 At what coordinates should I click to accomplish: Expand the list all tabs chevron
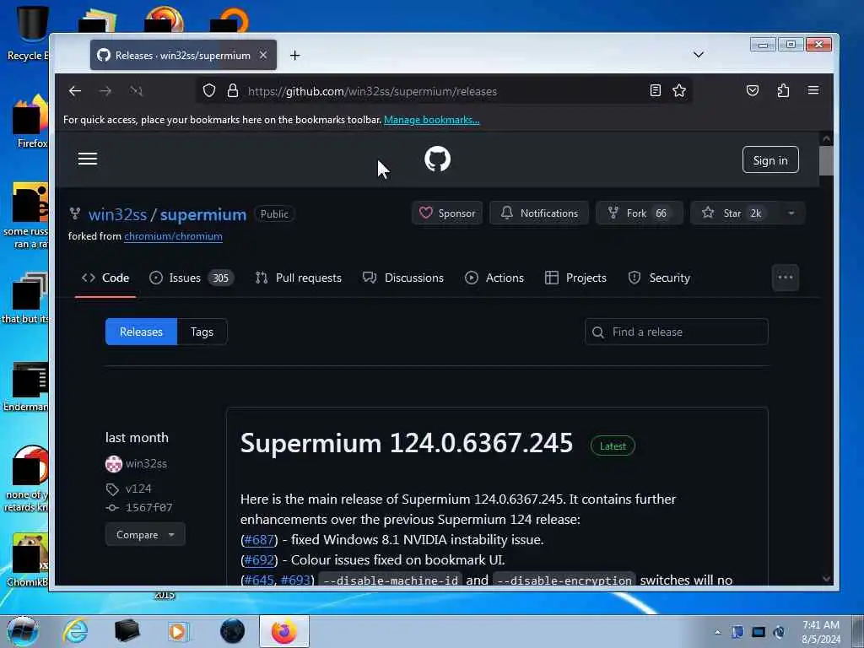coord(698,55)
